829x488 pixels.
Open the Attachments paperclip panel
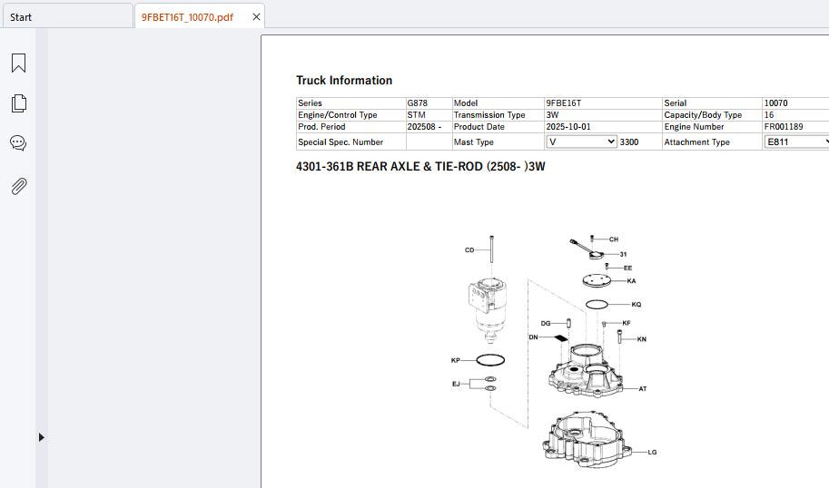[x=18, y=186]
